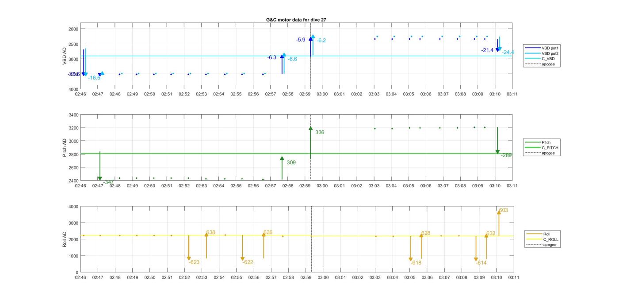Select the 'C_PITCH' legend entry
Image resolution: width=619 pixels, height=306 pixels.
(x=542, y=148)
